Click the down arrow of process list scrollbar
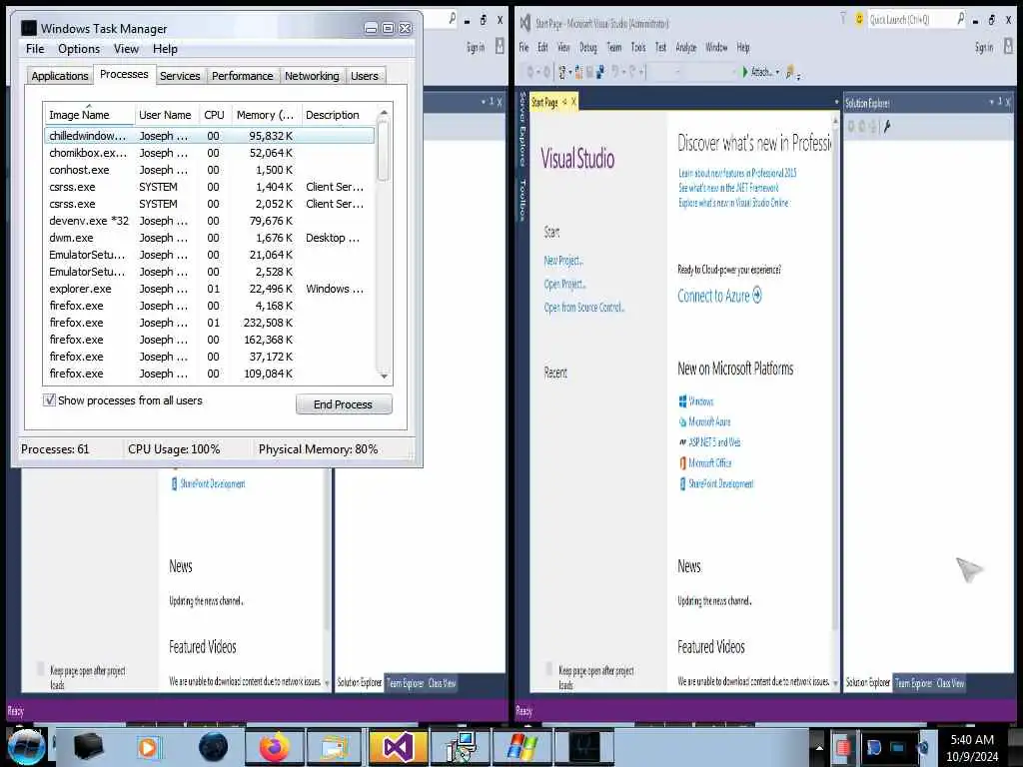Image resolution: width=1023 pixels, height=767 pixels. 384,377
